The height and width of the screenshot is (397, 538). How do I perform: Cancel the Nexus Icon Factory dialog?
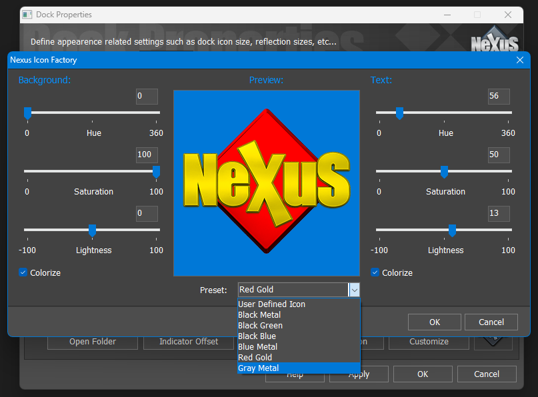[491, 322]
